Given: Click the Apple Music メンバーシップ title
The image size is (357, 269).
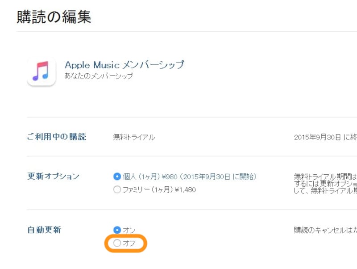Looking at the screenshot, I should (x=124, y=65).
